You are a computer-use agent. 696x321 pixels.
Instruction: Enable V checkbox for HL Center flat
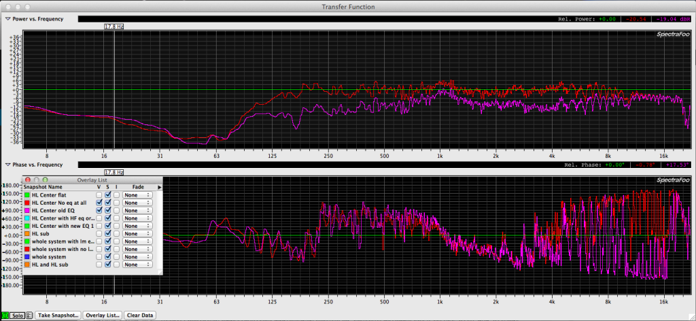(99, 195)
